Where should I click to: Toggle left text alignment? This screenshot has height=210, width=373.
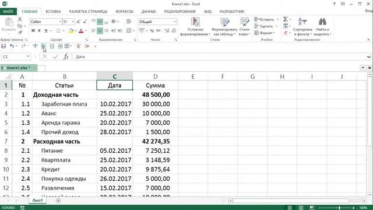[93, 30]
